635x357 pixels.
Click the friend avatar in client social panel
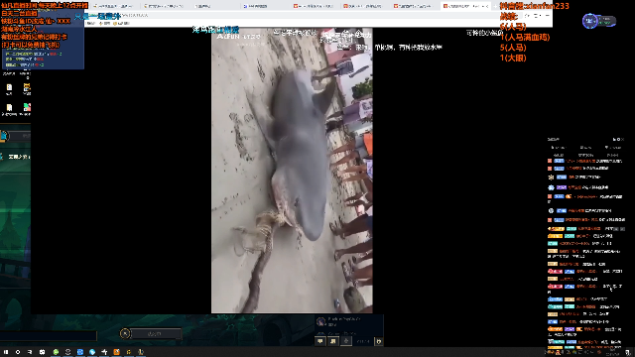321,322
